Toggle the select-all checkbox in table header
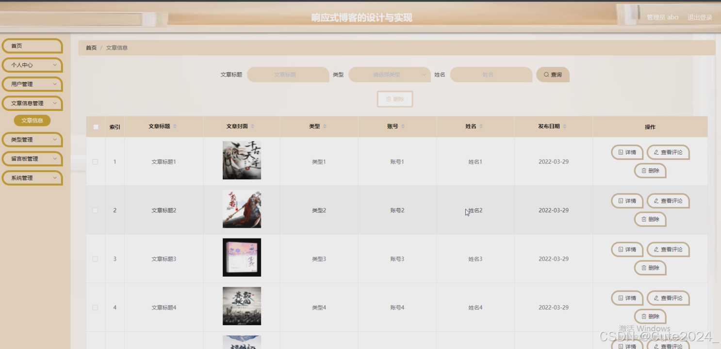The image size is (721, 349). [x=96, y=127]
